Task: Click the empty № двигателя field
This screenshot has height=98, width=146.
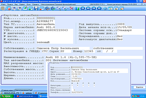Action: point(55,33)
